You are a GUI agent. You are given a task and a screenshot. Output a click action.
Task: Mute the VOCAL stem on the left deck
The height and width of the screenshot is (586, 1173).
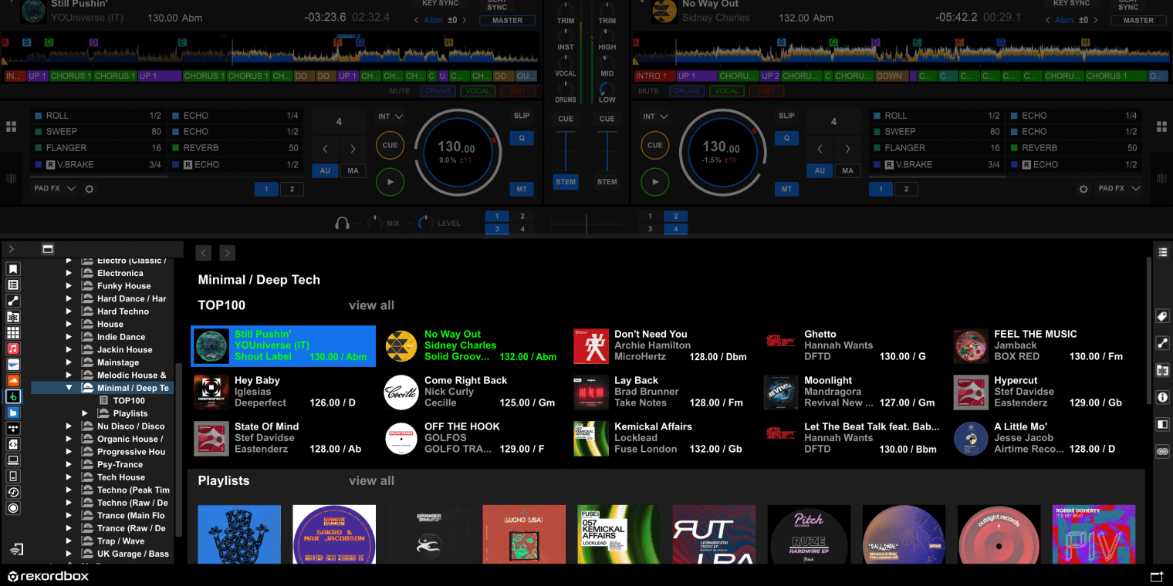(477, 90)
